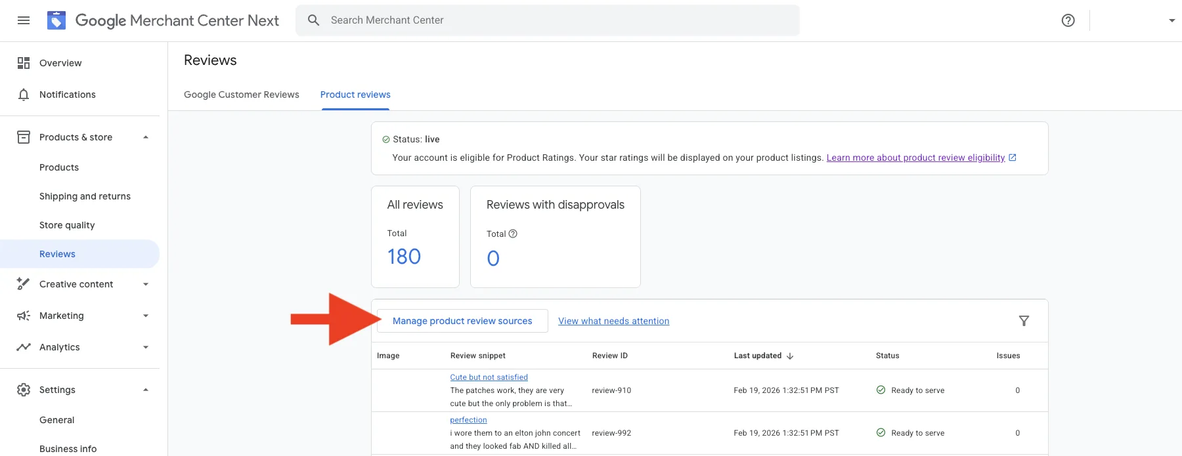Click the Creative content sparkle icon
The height and width of the screenshot is (456, 1182).
(x=24, y=284)
